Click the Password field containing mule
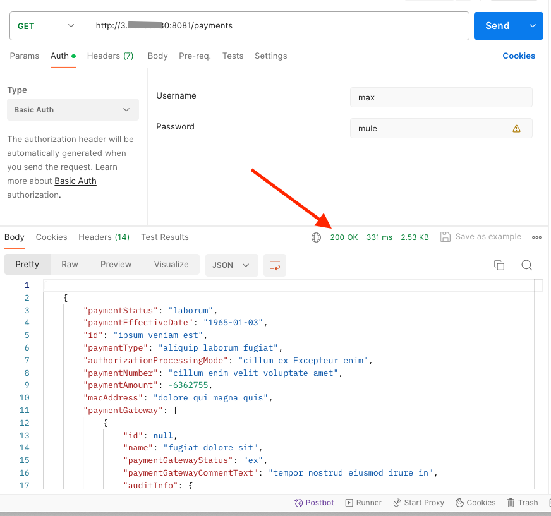The image size is (551, 516). (441, 128)
